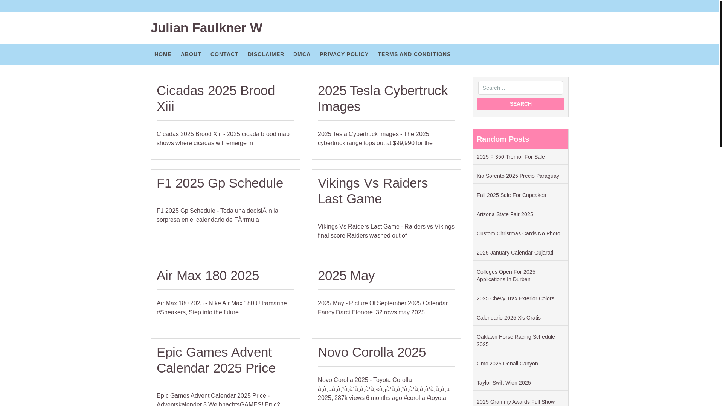Open Kia Sorento 2025 Precio Paraguay
Image resolution: width=723 pixels, height=406 pixels.
(x=518, y=176)
